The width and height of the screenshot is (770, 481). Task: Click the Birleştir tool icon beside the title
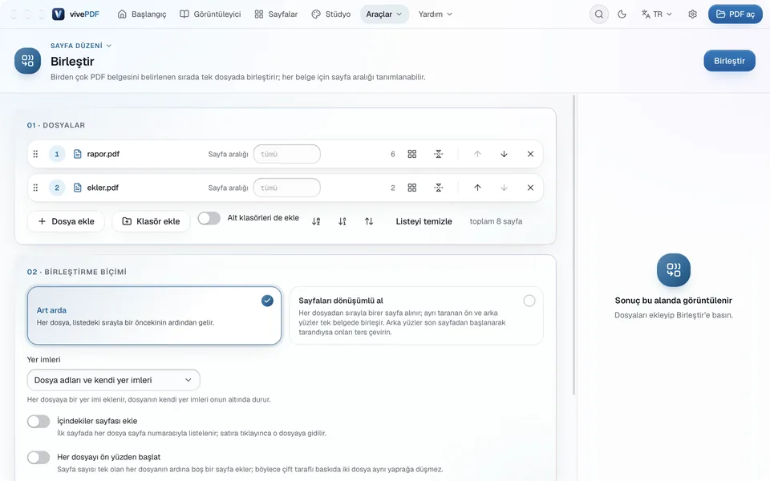pos(27,61)
